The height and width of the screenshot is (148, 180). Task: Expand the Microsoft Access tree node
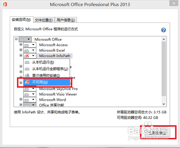click(x=21, y=44)
